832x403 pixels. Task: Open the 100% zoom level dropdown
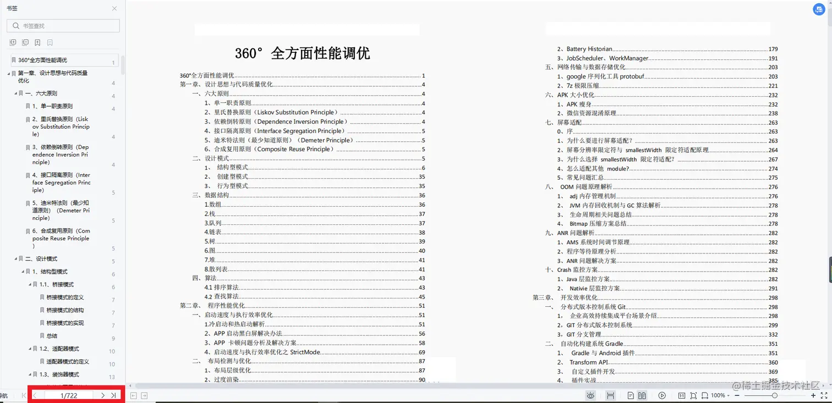[x=720, y=395]
